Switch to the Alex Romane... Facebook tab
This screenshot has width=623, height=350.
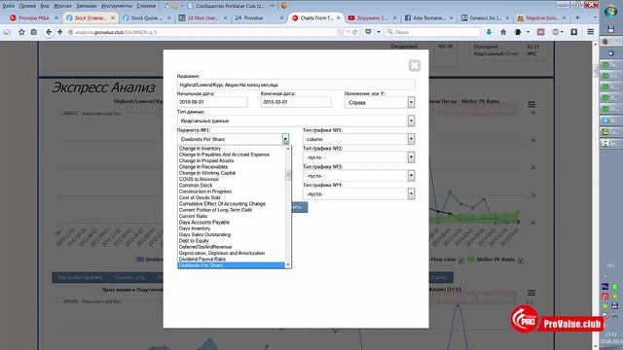point(428,17)
